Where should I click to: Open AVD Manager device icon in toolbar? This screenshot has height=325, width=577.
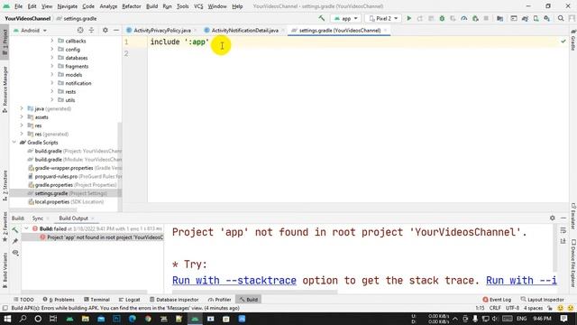[536, 18]
